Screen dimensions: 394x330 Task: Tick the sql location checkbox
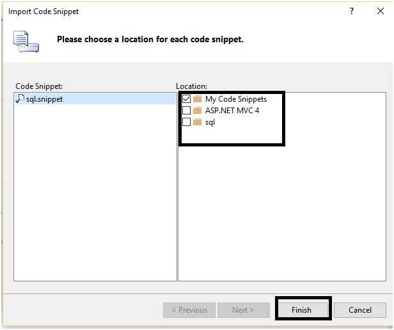click(187, 122)
